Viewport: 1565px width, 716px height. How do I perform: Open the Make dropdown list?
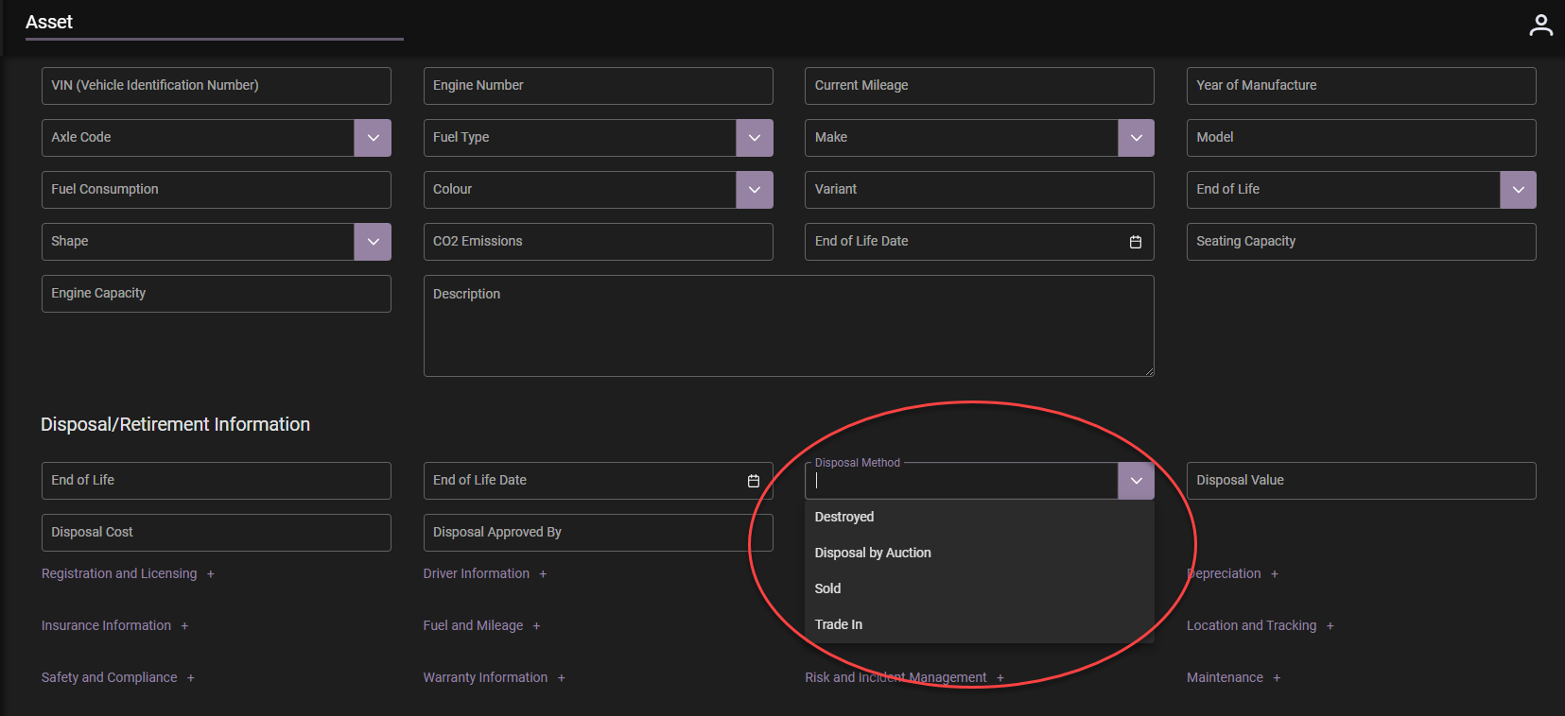pos(1136,138)
